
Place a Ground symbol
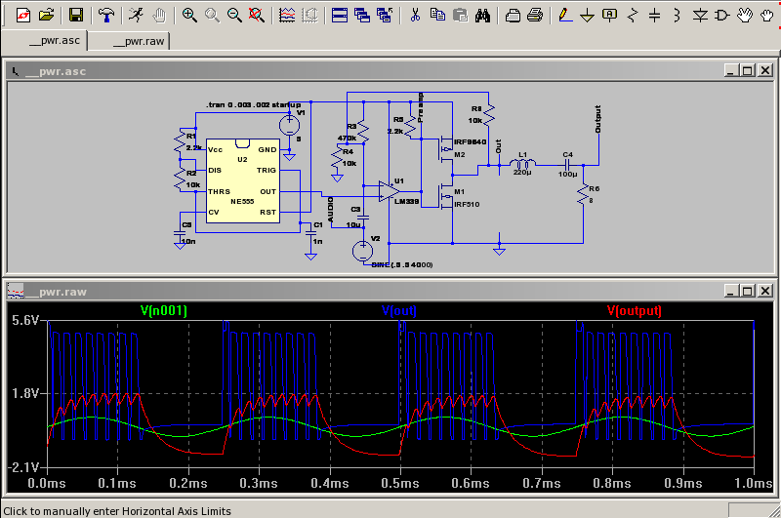pyautogui.click(x=588, y=16)
